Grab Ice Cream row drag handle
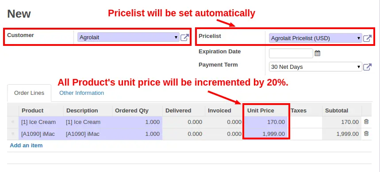The width and height of the screenshot is (380, 172). [x=12, y=122]
